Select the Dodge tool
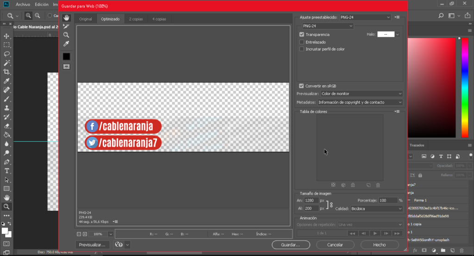The width and height of the screenshot is (474, 256). click(x=6, y=153)
